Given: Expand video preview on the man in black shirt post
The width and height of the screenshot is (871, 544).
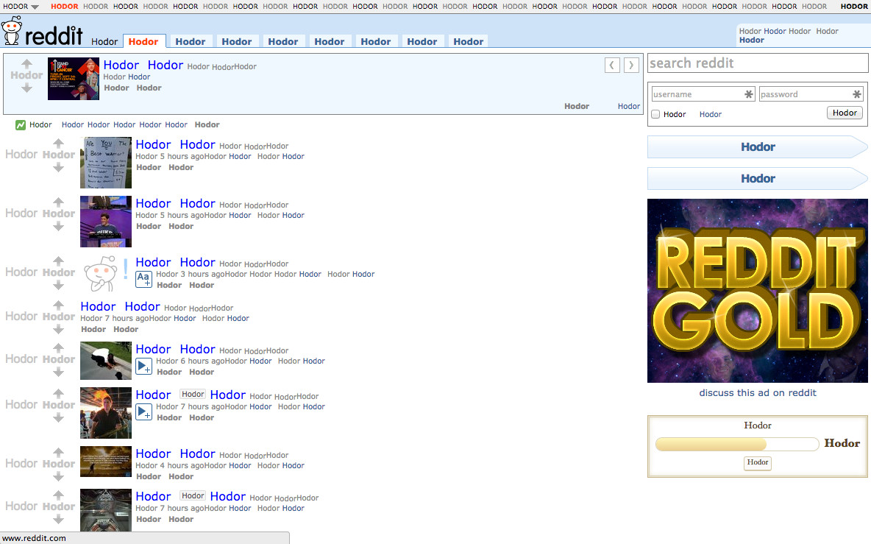Looking at the screenshot, I should pyautogui.click(x=144, y=411).
